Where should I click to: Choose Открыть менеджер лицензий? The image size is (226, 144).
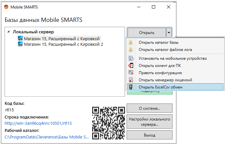tap(175, 80)
